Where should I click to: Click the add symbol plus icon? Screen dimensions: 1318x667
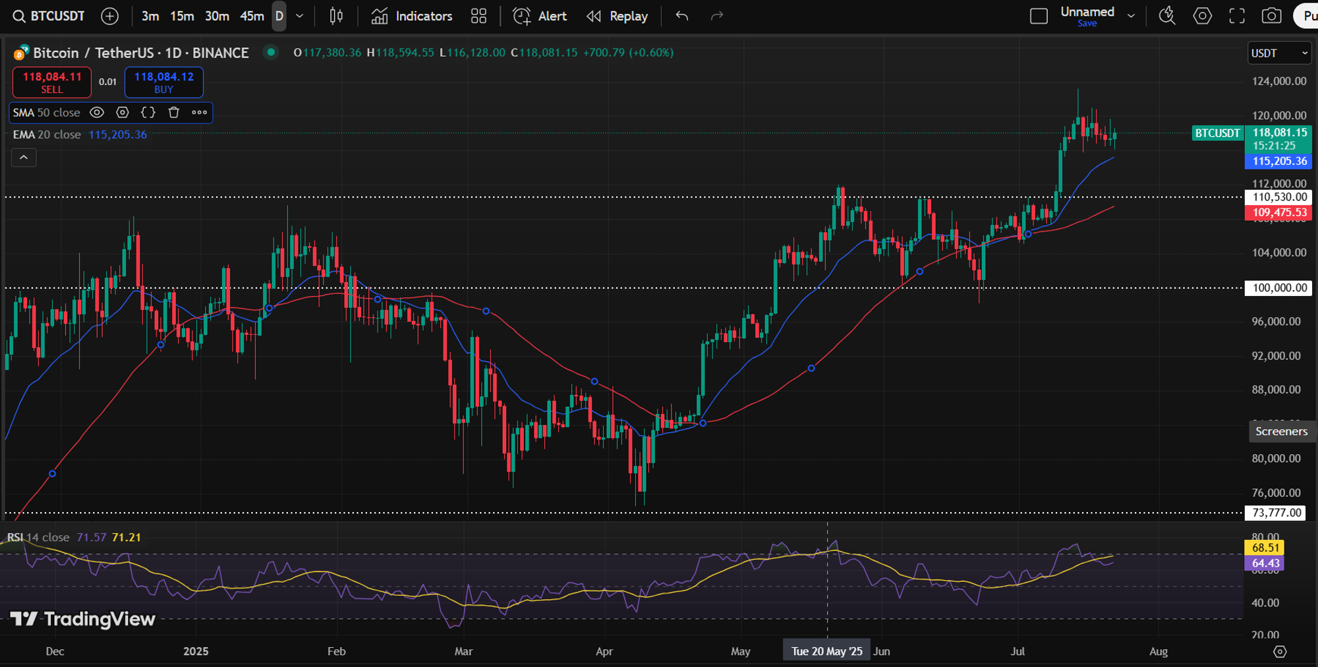pos(110,16)
